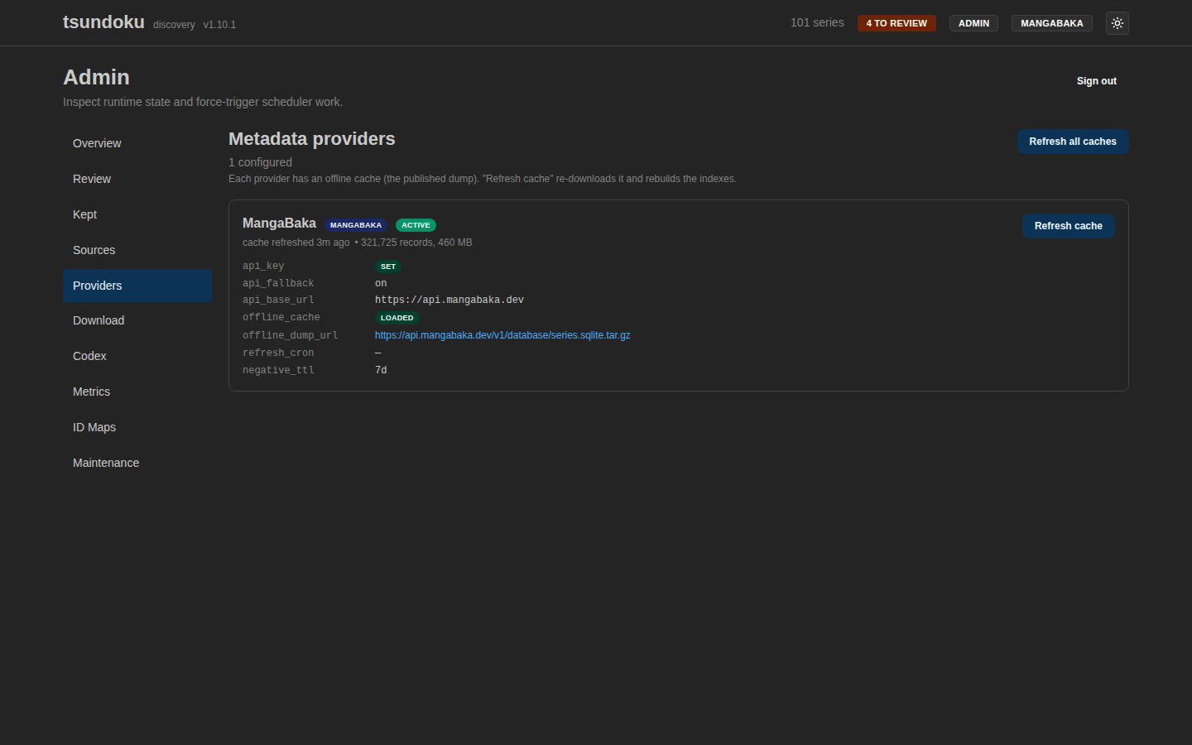Click the MangaBaka provider name
This screenshot has height=745, width=1192.
[279, 223]
